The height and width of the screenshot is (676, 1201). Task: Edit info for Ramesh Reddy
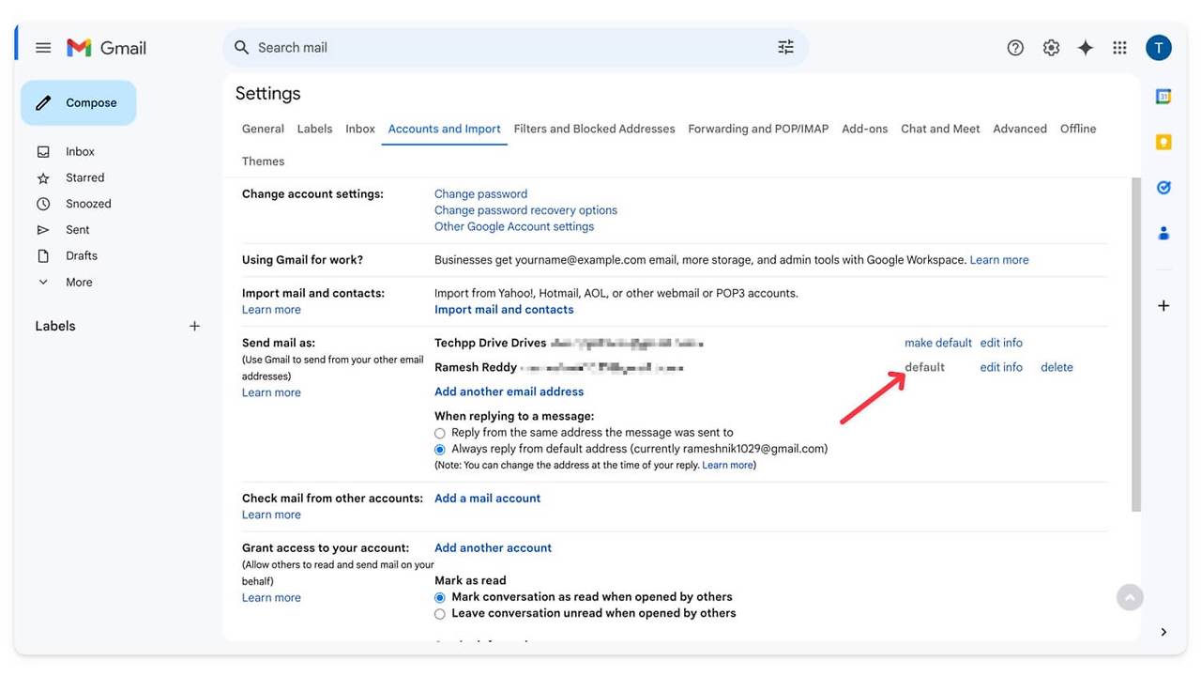pyautogui.click(x=1001, y=367)
